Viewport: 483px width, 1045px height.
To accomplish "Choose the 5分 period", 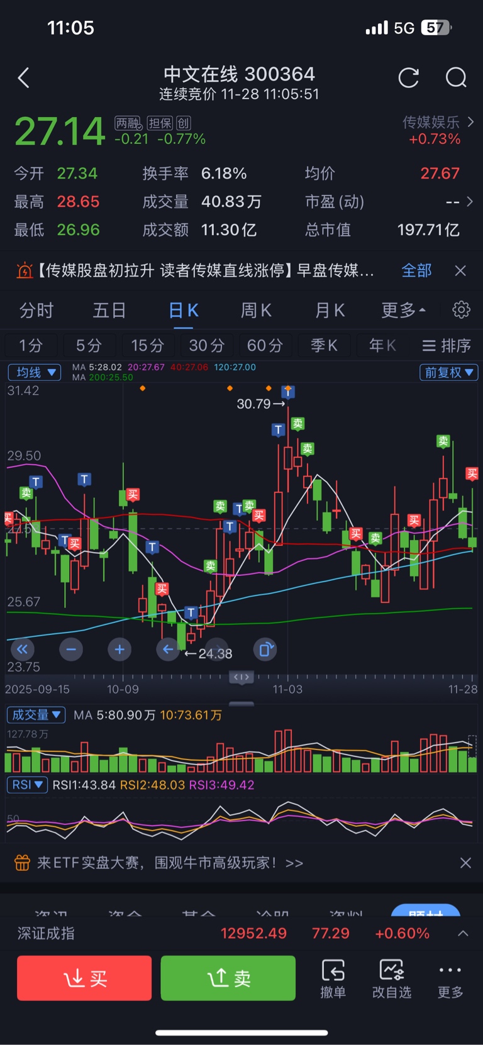I will 89,345.
